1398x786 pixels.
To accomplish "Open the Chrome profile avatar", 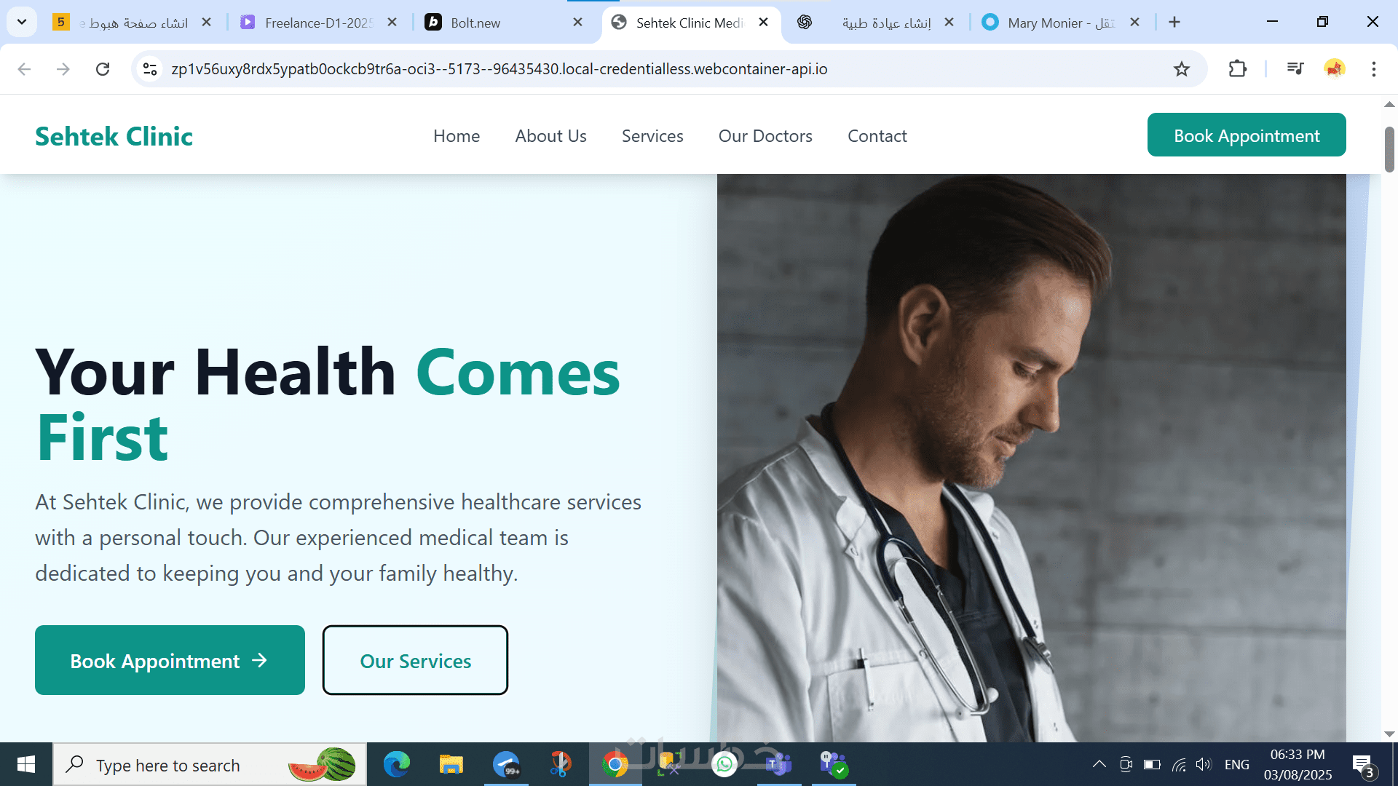I will tap(1335, 69).
